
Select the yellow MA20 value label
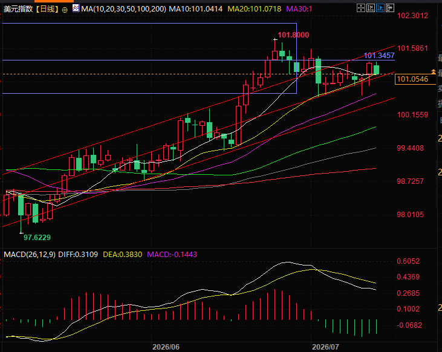[x=255, y=9]
